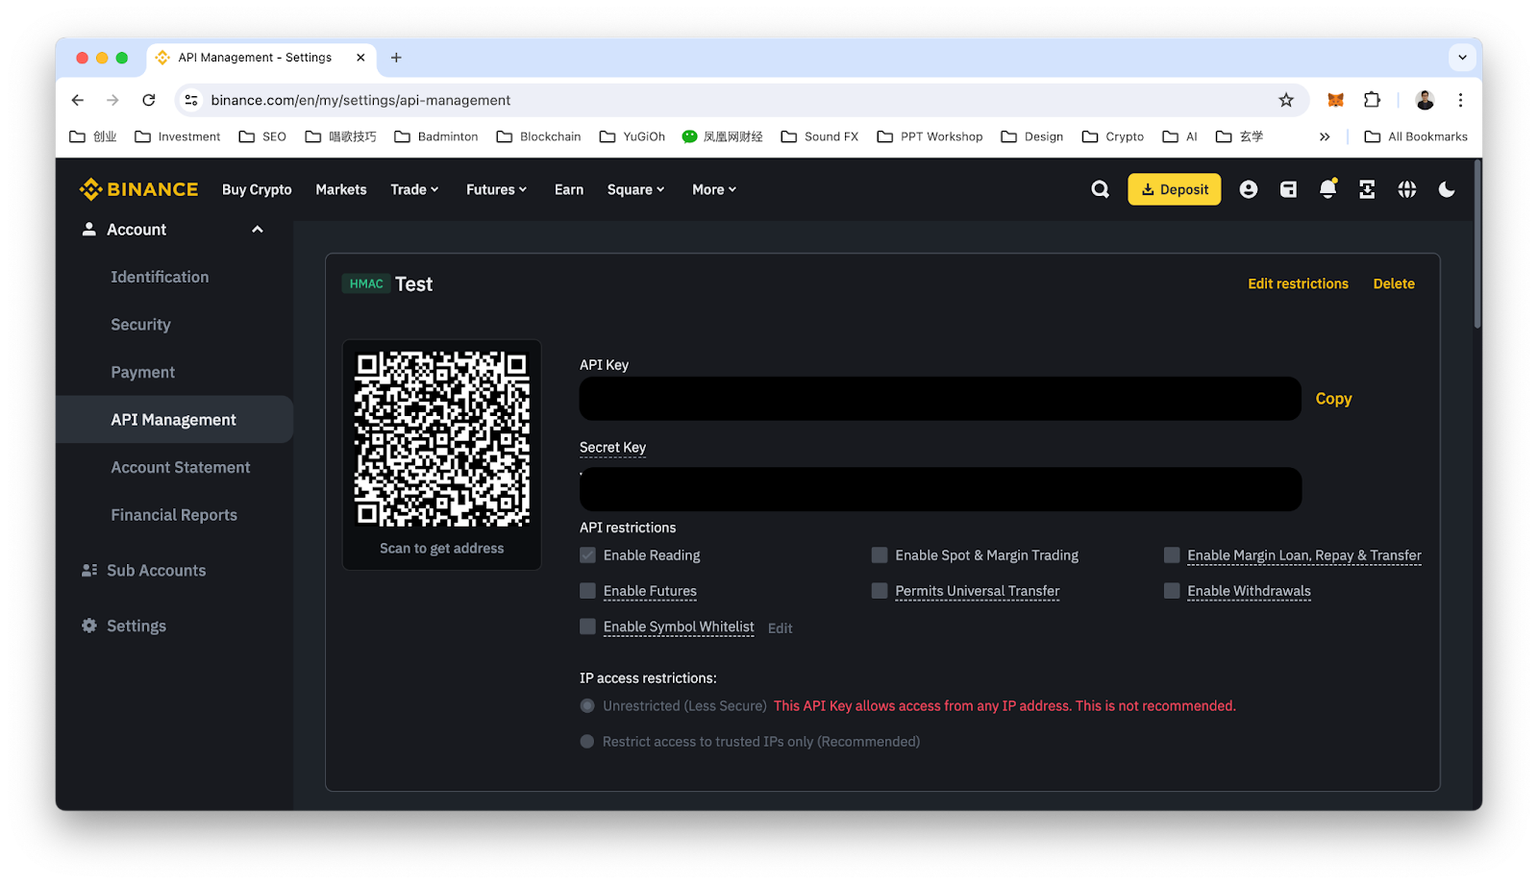1538x884 pixels.
Task: Open the All Bookmarks folder
Action: [x=1416, y=136]
